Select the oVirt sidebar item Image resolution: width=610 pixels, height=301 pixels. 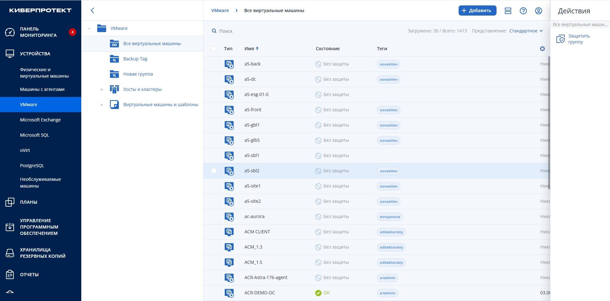click(25, 150)
